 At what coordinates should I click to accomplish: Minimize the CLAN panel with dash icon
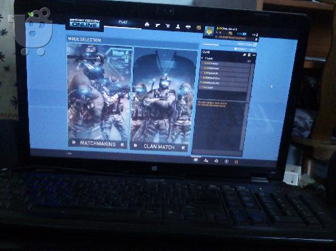(x=254, y=55)
